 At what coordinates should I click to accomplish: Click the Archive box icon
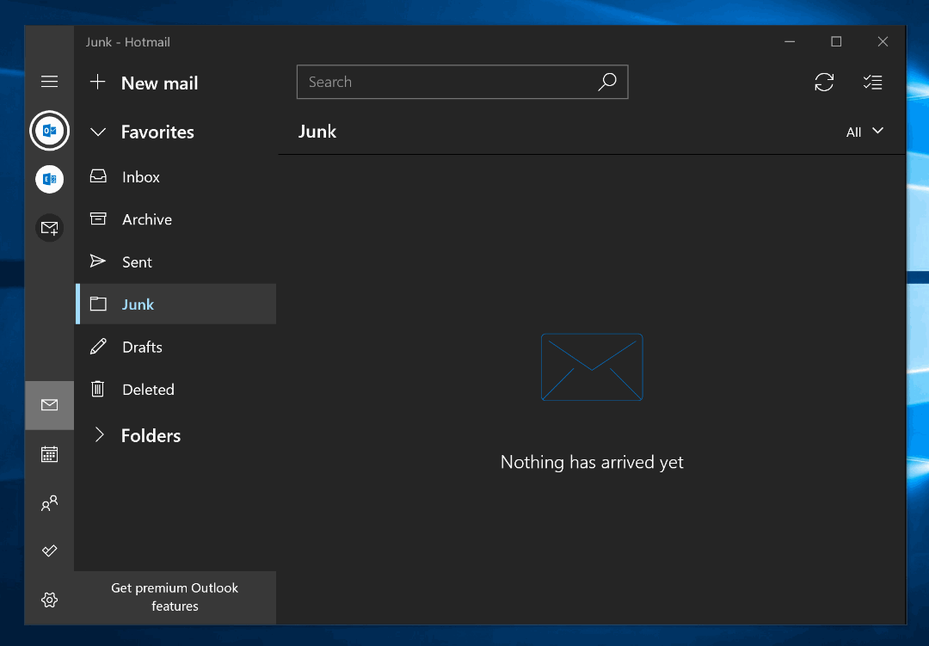coord(98,218)
